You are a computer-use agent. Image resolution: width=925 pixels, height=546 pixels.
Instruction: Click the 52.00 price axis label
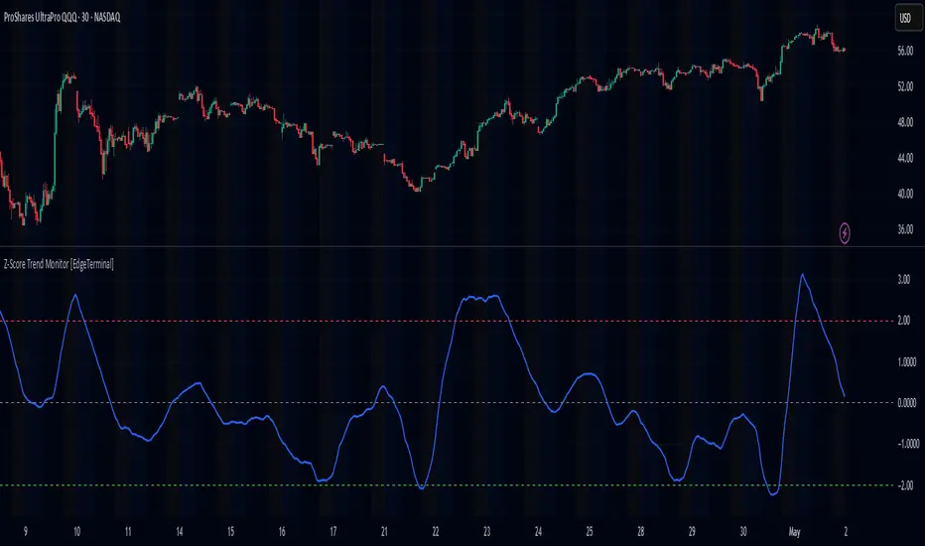[905, 86]
